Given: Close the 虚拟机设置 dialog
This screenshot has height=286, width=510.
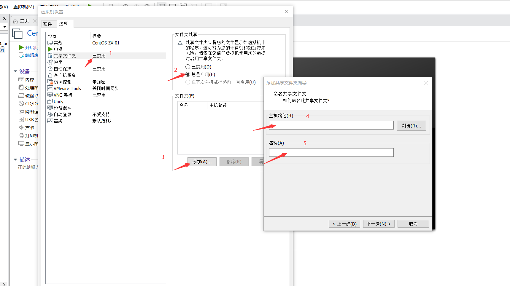Looking at the screenshot, I should click(287, 12).
